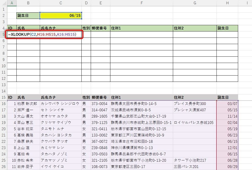The image size is (252, 170).
Task: Click the green 誕生日 label in row 2
Action: (28, 16)
